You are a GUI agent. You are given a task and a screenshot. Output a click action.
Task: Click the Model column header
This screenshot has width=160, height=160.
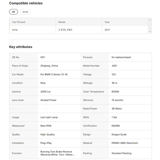(x=62, y=22)
